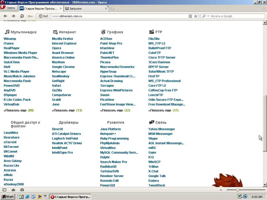Viewport: 267px width, 200px height.
Task: Open the Yahoo Messenger link
Action: 162,129
